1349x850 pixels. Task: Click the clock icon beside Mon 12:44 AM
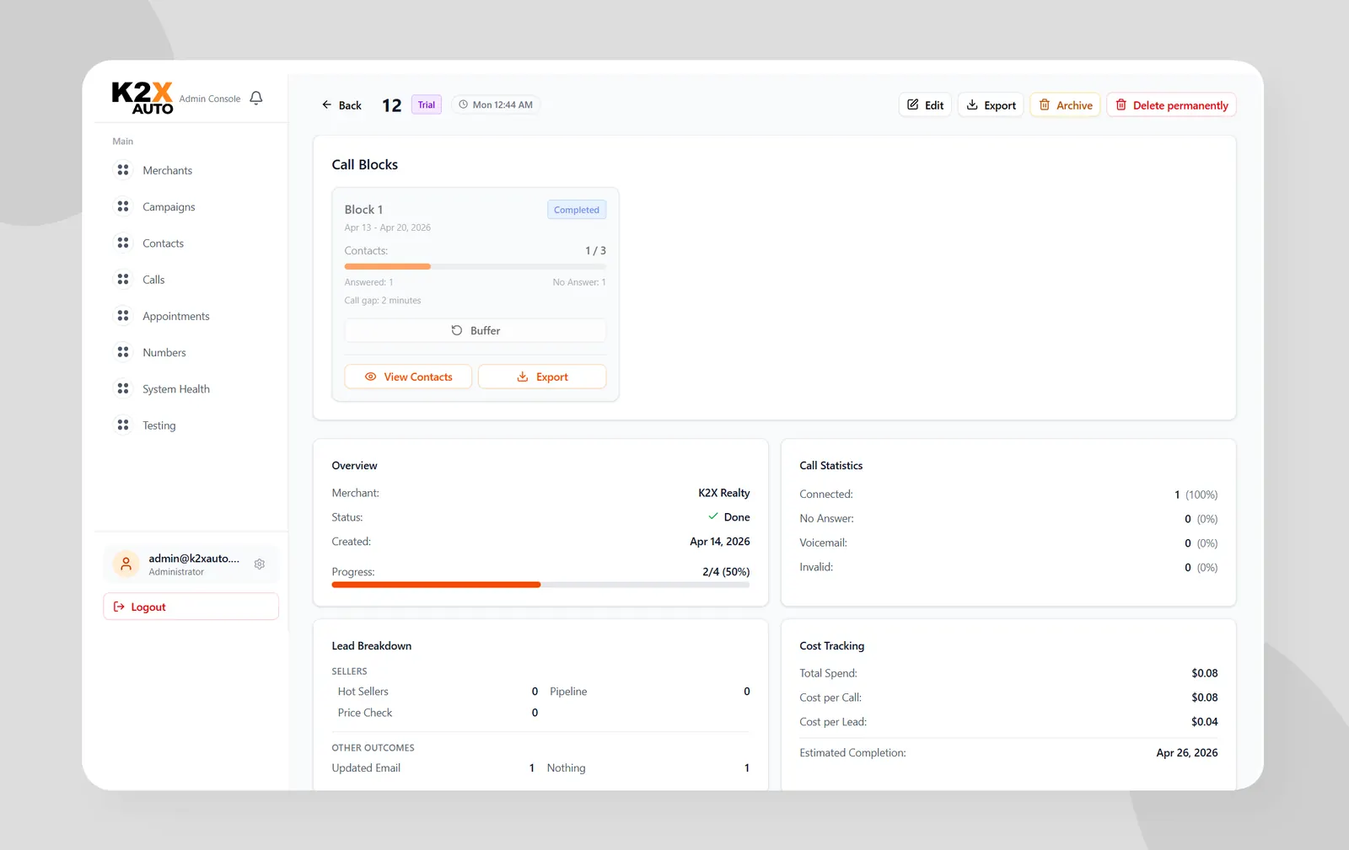pyautogui.click(x=463, y=104)
